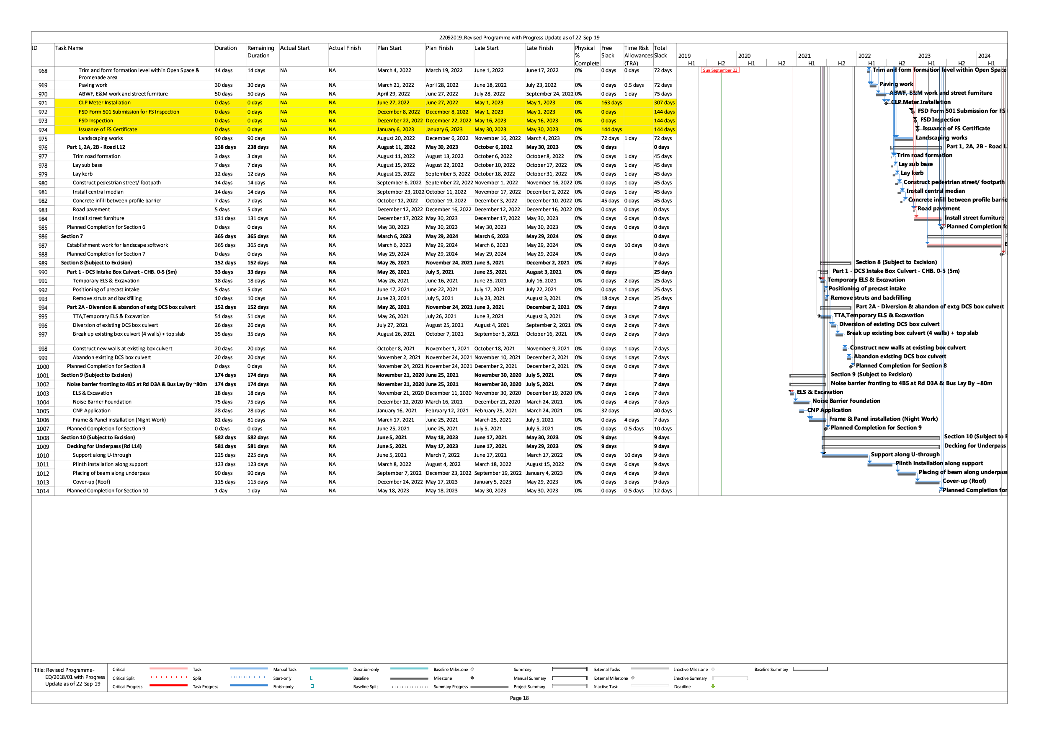This screenshot has height=735, width=1039.
Task: Select the Plan Start column header
Action: pos(389,48)
